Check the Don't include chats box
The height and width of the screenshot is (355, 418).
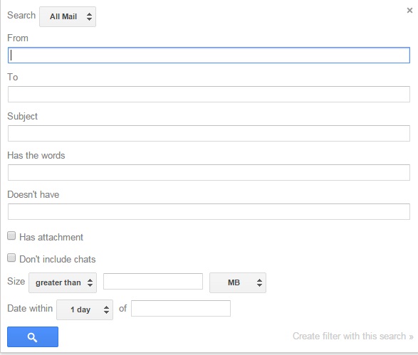[11, 258]
